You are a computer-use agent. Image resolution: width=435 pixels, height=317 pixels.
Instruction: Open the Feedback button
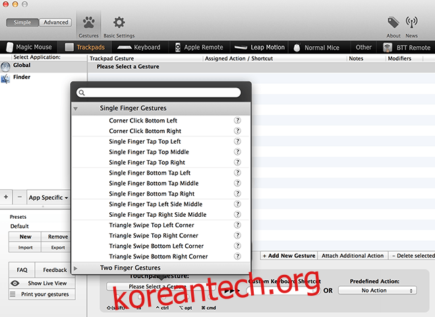click(x=53, y=270)
